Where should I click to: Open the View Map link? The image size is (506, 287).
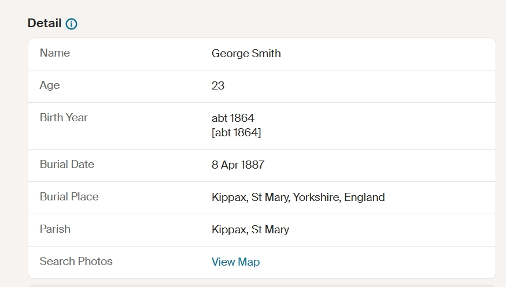235,262
